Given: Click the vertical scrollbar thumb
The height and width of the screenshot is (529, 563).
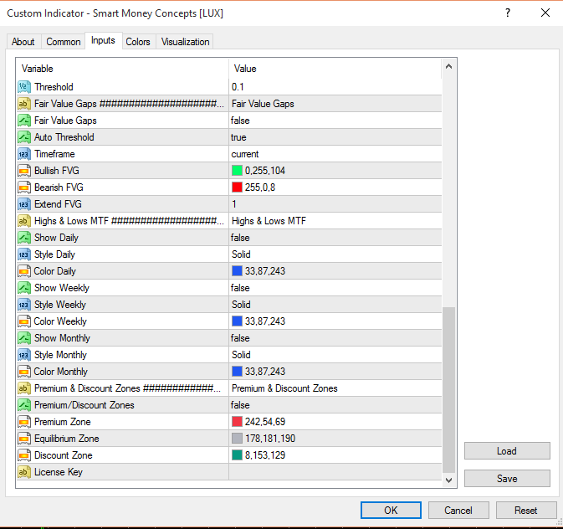Looking at the screenshot, I should pyautogui.click(x=449, y=390).
